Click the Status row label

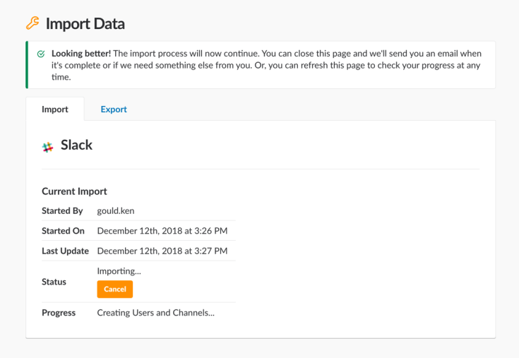[54, 282]
